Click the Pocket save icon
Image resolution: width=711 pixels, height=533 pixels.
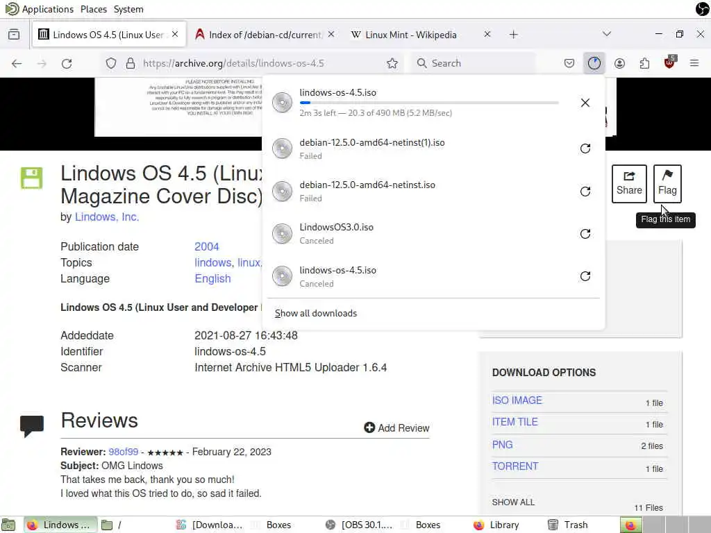569,63
